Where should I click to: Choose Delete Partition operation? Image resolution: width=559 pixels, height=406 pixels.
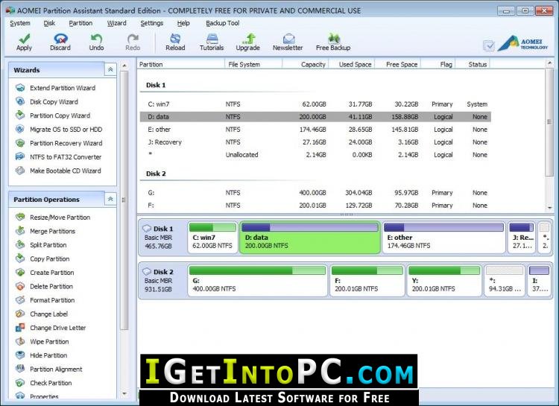[x=44, y=286]
